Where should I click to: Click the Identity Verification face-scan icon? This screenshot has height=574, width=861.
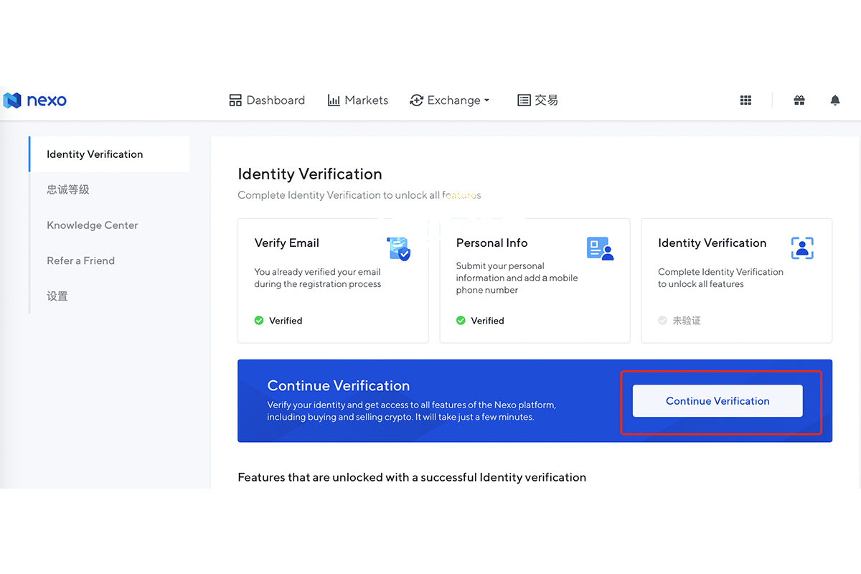(802, 248)
